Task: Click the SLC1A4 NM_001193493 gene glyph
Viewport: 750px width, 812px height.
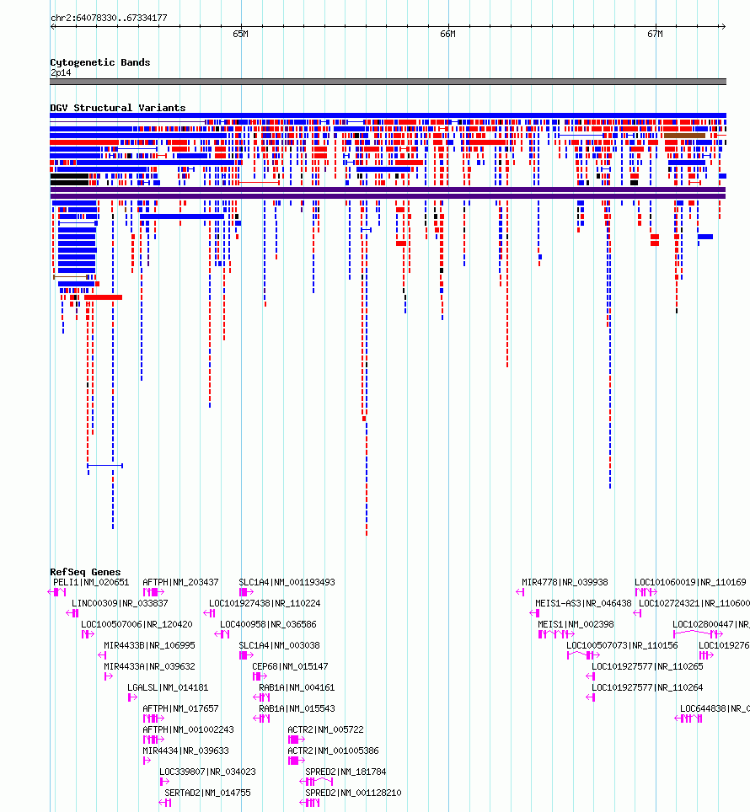Action: [x=247, y=592]
